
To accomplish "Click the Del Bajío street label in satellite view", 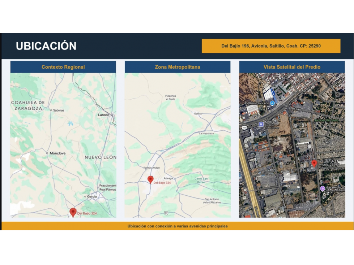I will tap(296, 109).
